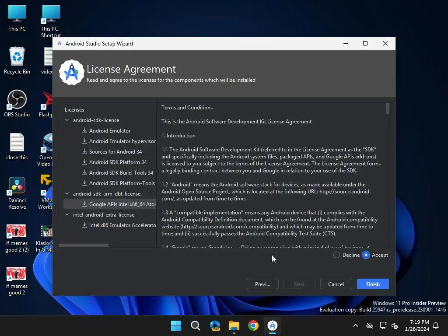The height and width of the screenshot is (336, 448).
Task: Open the notification bell in system tray
Action: point(436,325)
